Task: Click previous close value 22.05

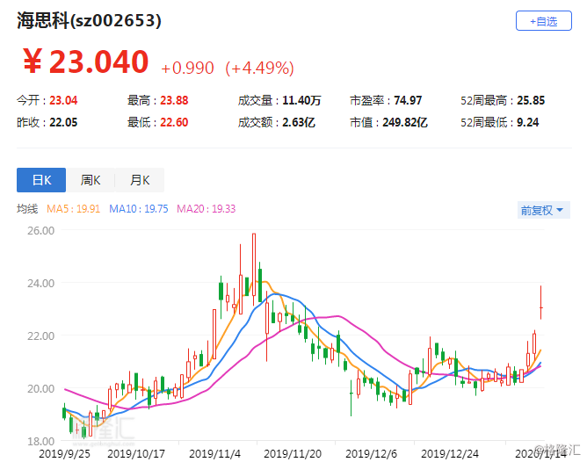Action: pos(63,122)
